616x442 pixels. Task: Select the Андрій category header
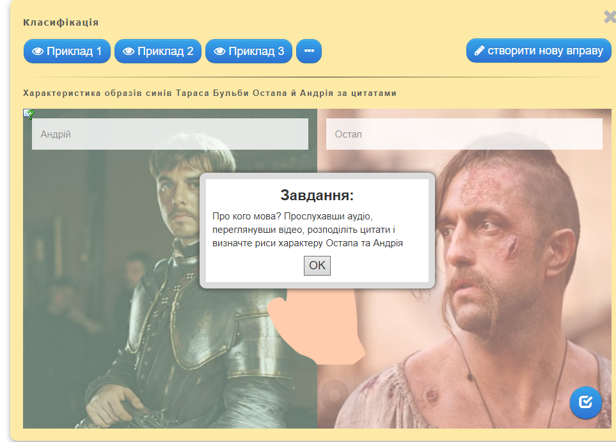(170, 134)
